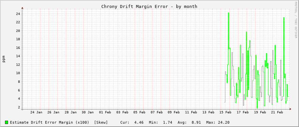The image size is (299, 127).
Task: Click the y-axis value '2'
Action: point(19,107)
